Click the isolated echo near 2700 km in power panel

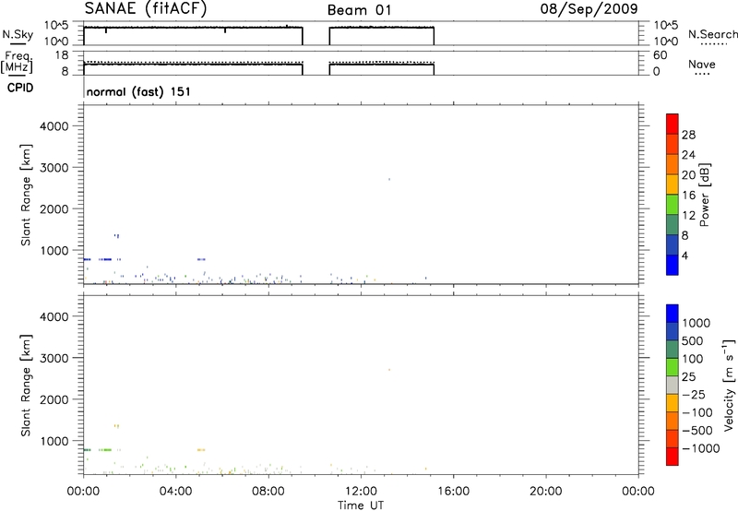click(388, 179)
